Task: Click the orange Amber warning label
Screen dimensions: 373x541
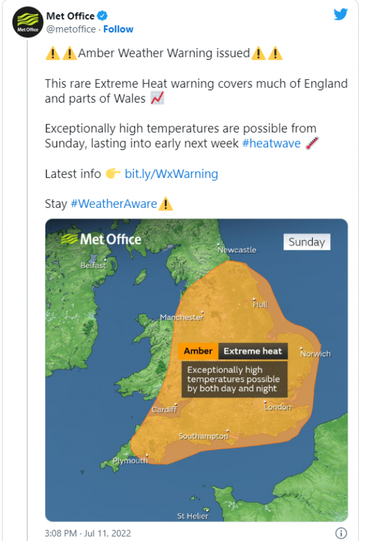Action: (x=198, y=351)
